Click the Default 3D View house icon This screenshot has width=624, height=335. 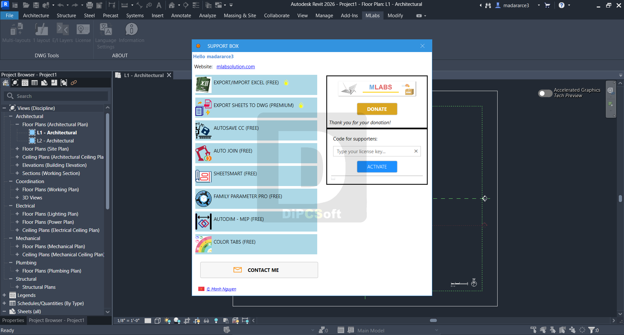172,5
